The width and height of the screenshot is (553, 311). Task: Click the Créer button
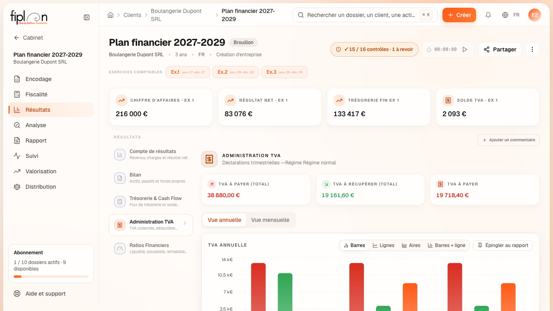tap(459, 15)
